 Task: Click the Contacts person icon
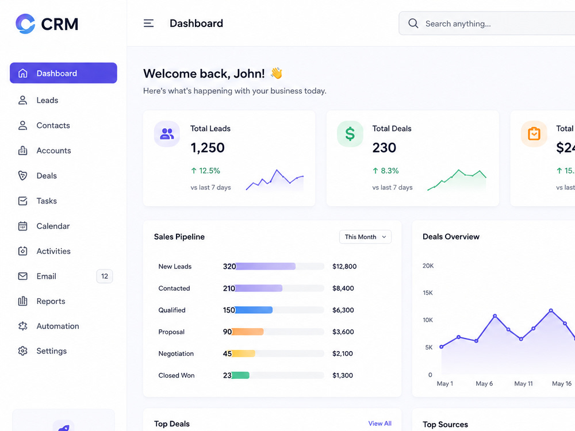(x=23, y=125)
